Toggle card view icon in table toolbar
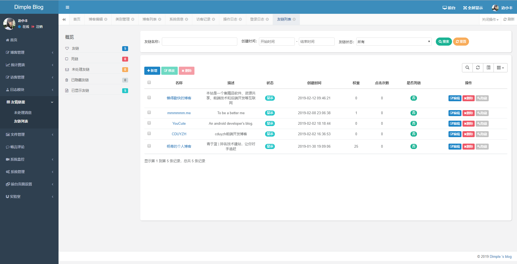The height and width of the screenshot is (264, 517). 488,68
